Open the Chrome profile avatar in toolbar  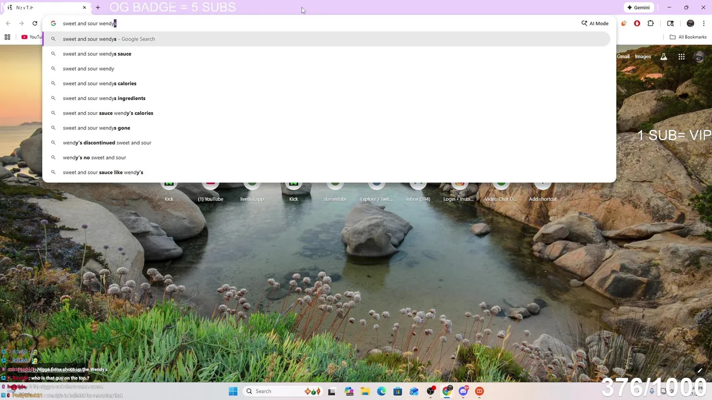coord(690,23)
